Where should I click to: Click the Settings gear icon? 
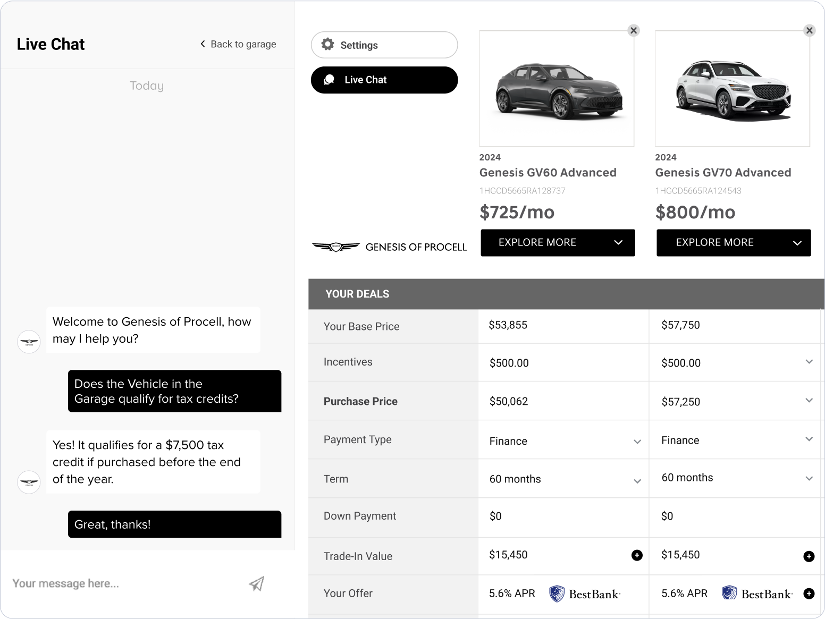(328, 45)
